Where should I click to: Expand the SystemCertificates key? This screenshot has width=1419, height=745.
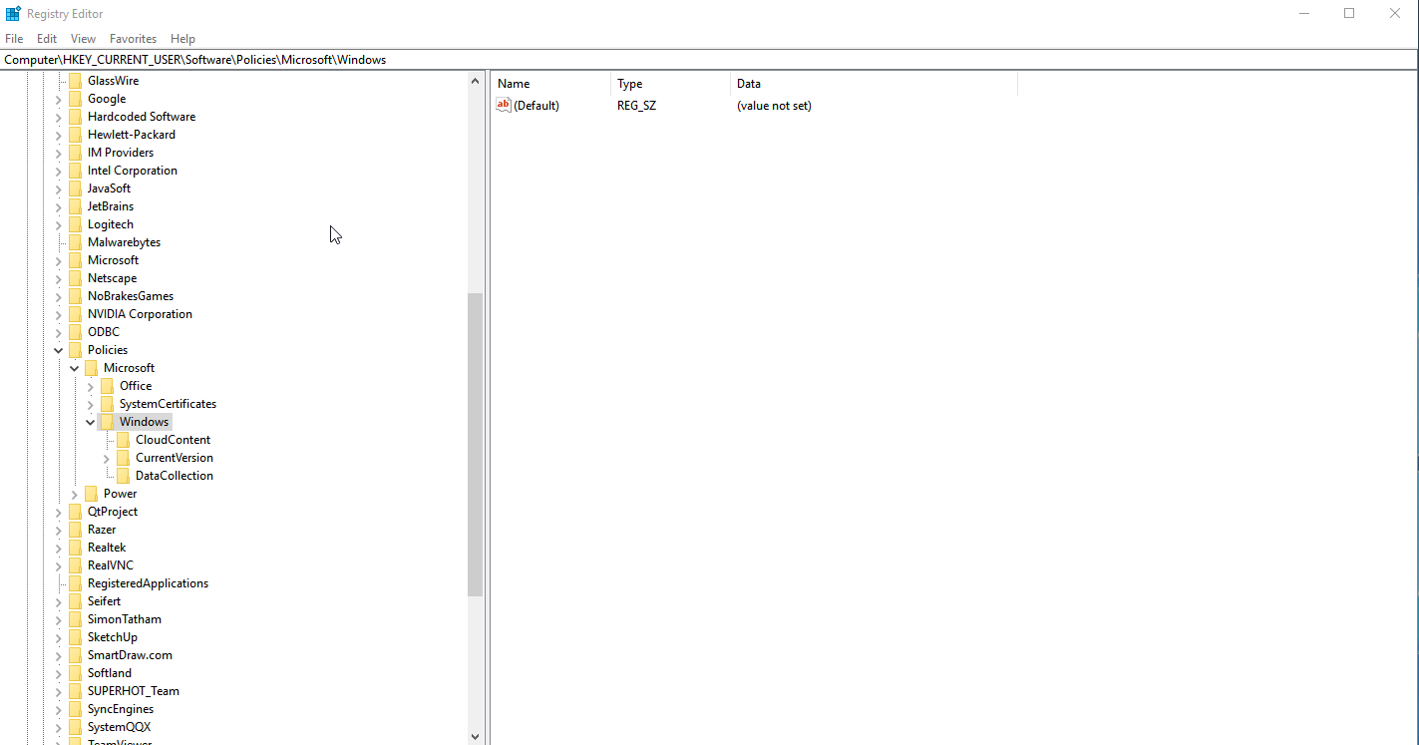91,404
